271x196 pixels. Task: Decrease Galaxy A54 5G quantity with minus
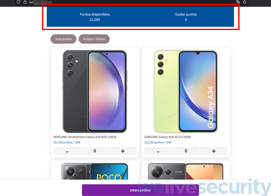(x=158, y=151)
